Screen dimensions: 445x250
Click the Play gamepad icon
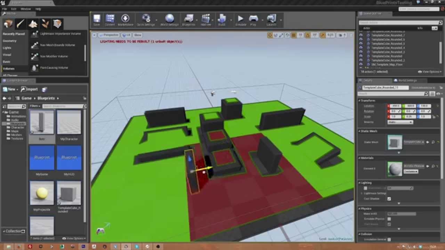click(x=253, y=19)
